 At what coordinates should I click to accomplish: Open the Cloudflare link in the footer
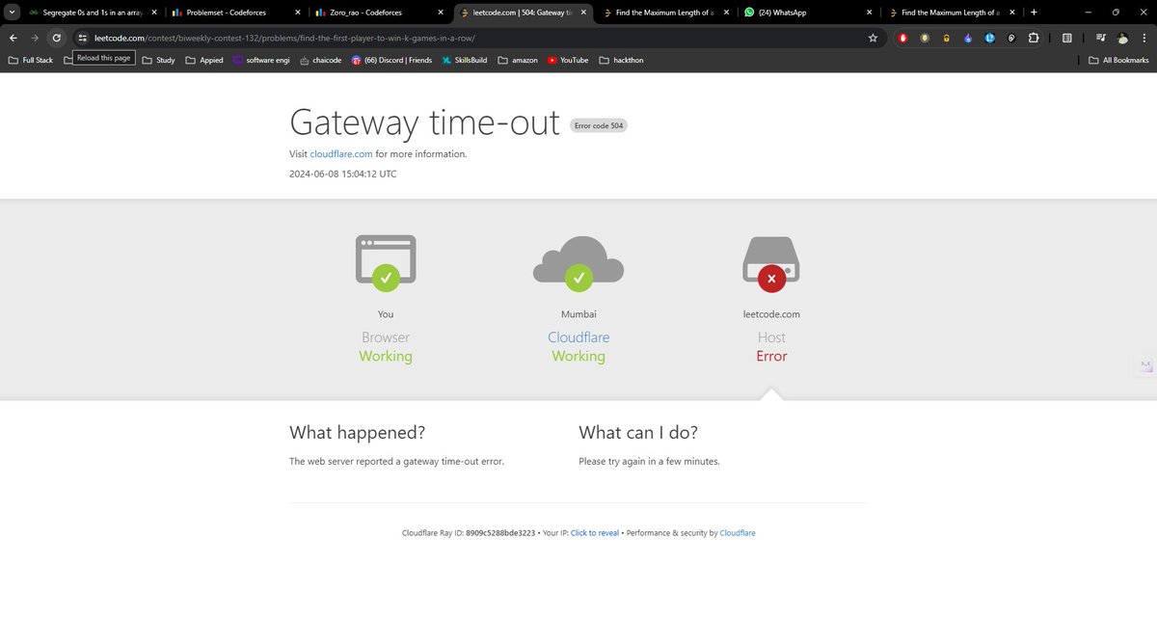[738, 532]
